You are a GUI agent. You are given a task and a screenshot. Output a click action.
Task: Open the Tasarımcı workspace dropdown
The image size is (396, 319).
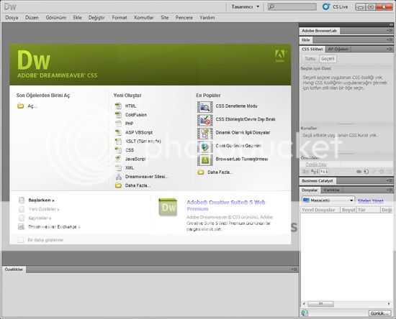[246, 6]
